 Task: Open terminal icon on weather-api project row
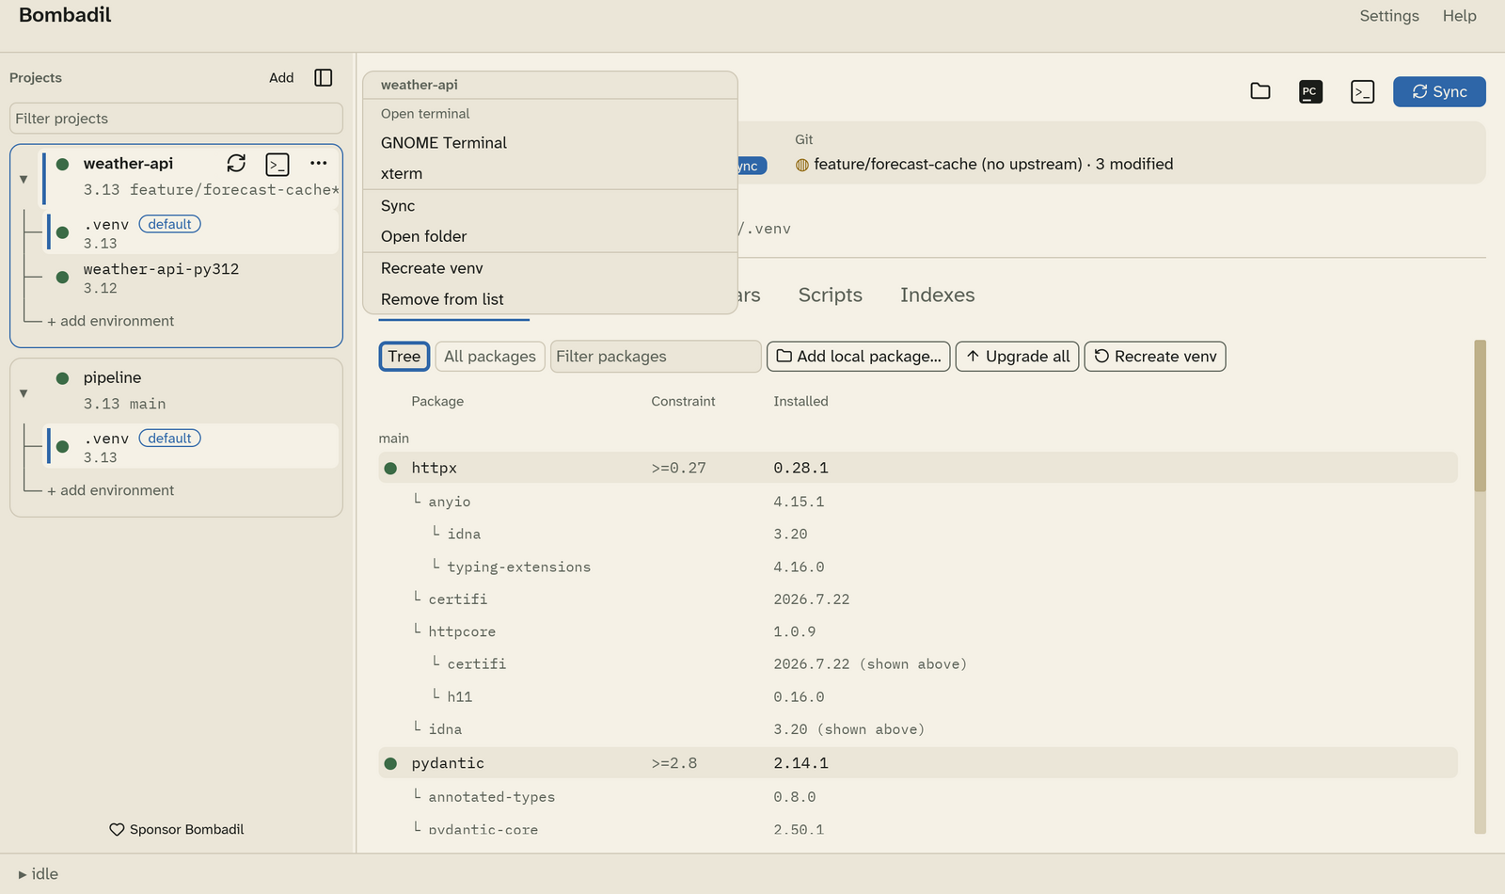277,165
